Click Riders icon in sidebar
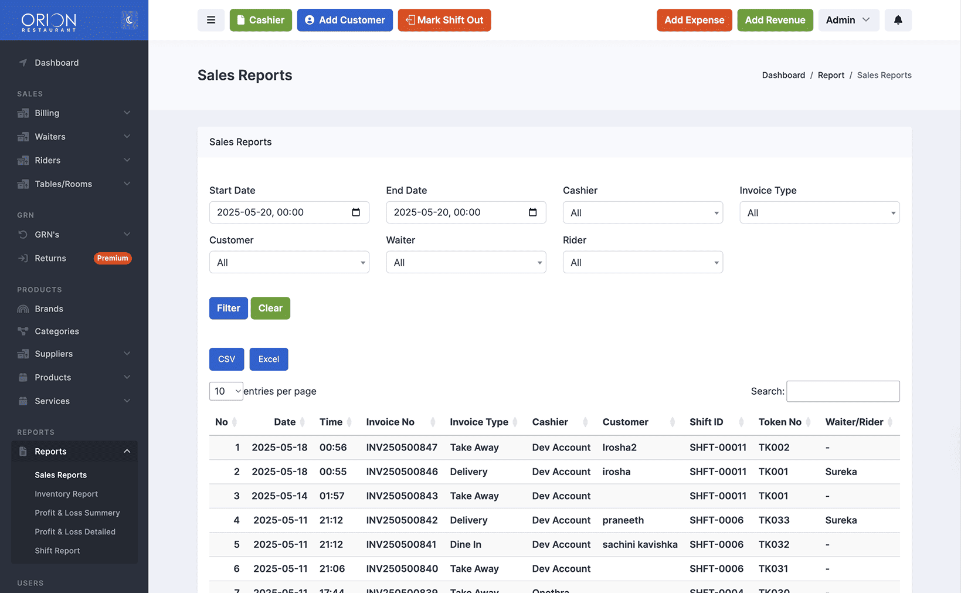The width and height of the screenshot is (961, 593). [x=23, y=160]
